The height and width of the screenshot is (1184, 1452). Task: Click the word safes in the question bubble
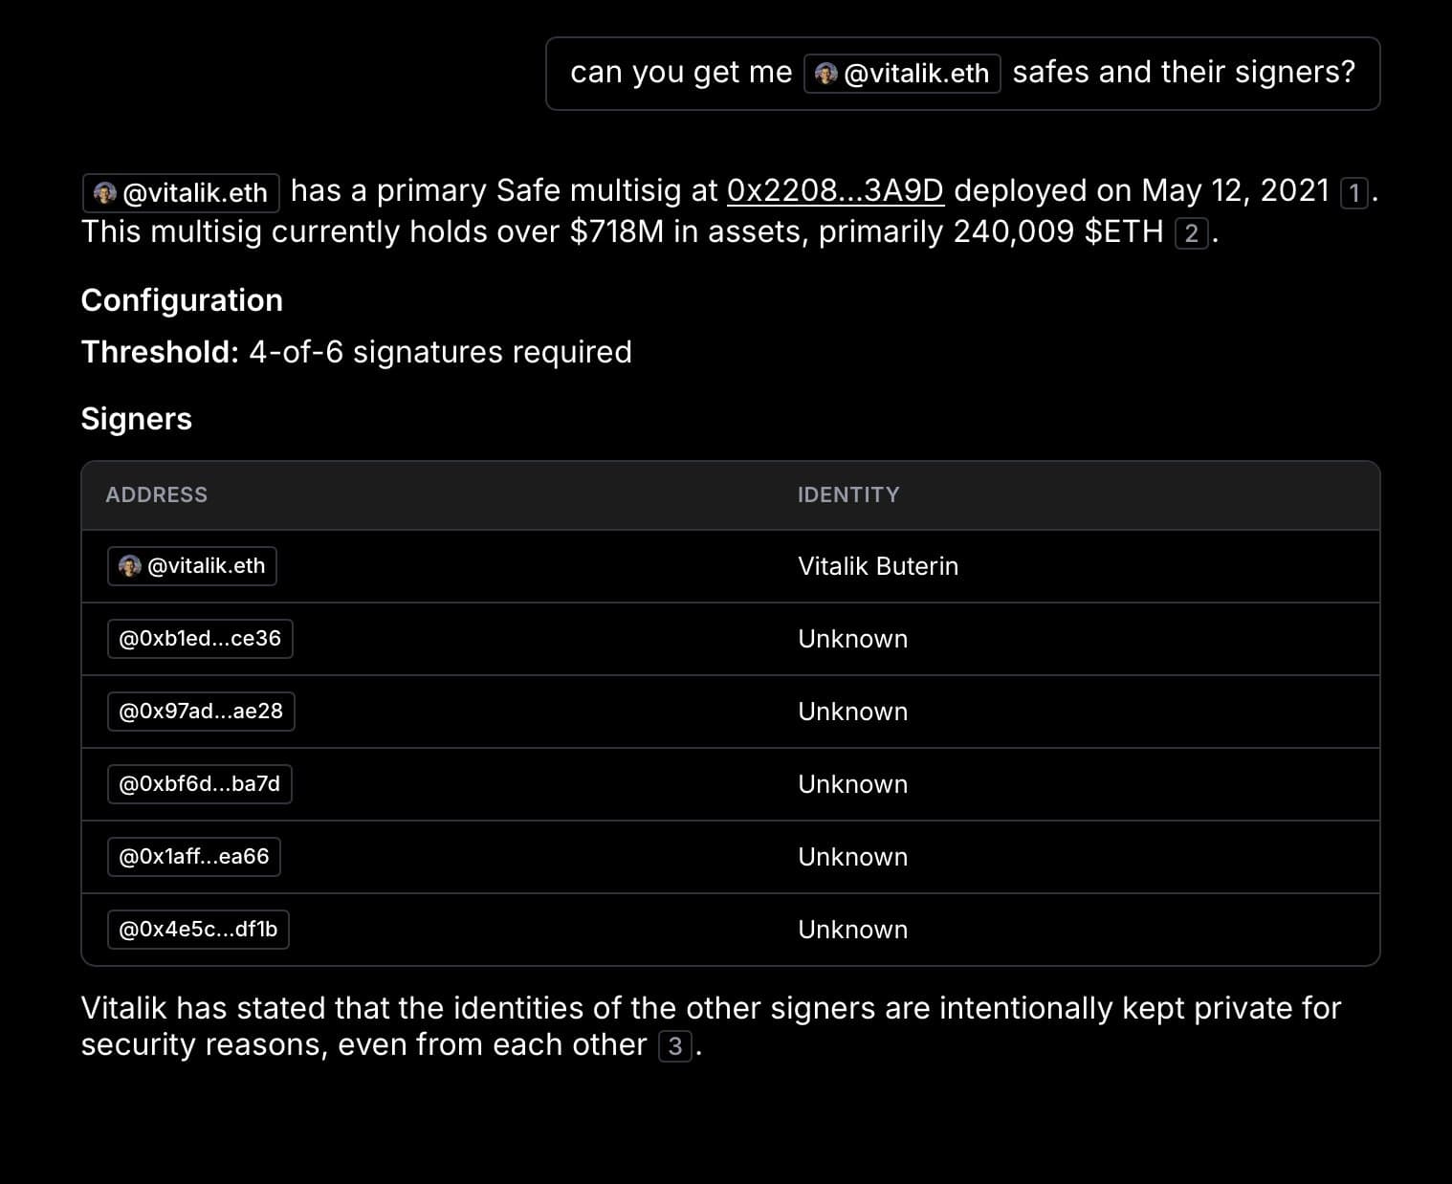[x=1050, y=73]
